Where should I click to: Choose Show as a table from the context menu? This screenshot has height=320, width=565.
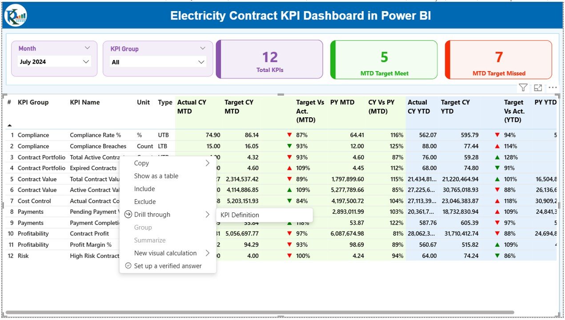pyautogui.click(x=156, y=176)
